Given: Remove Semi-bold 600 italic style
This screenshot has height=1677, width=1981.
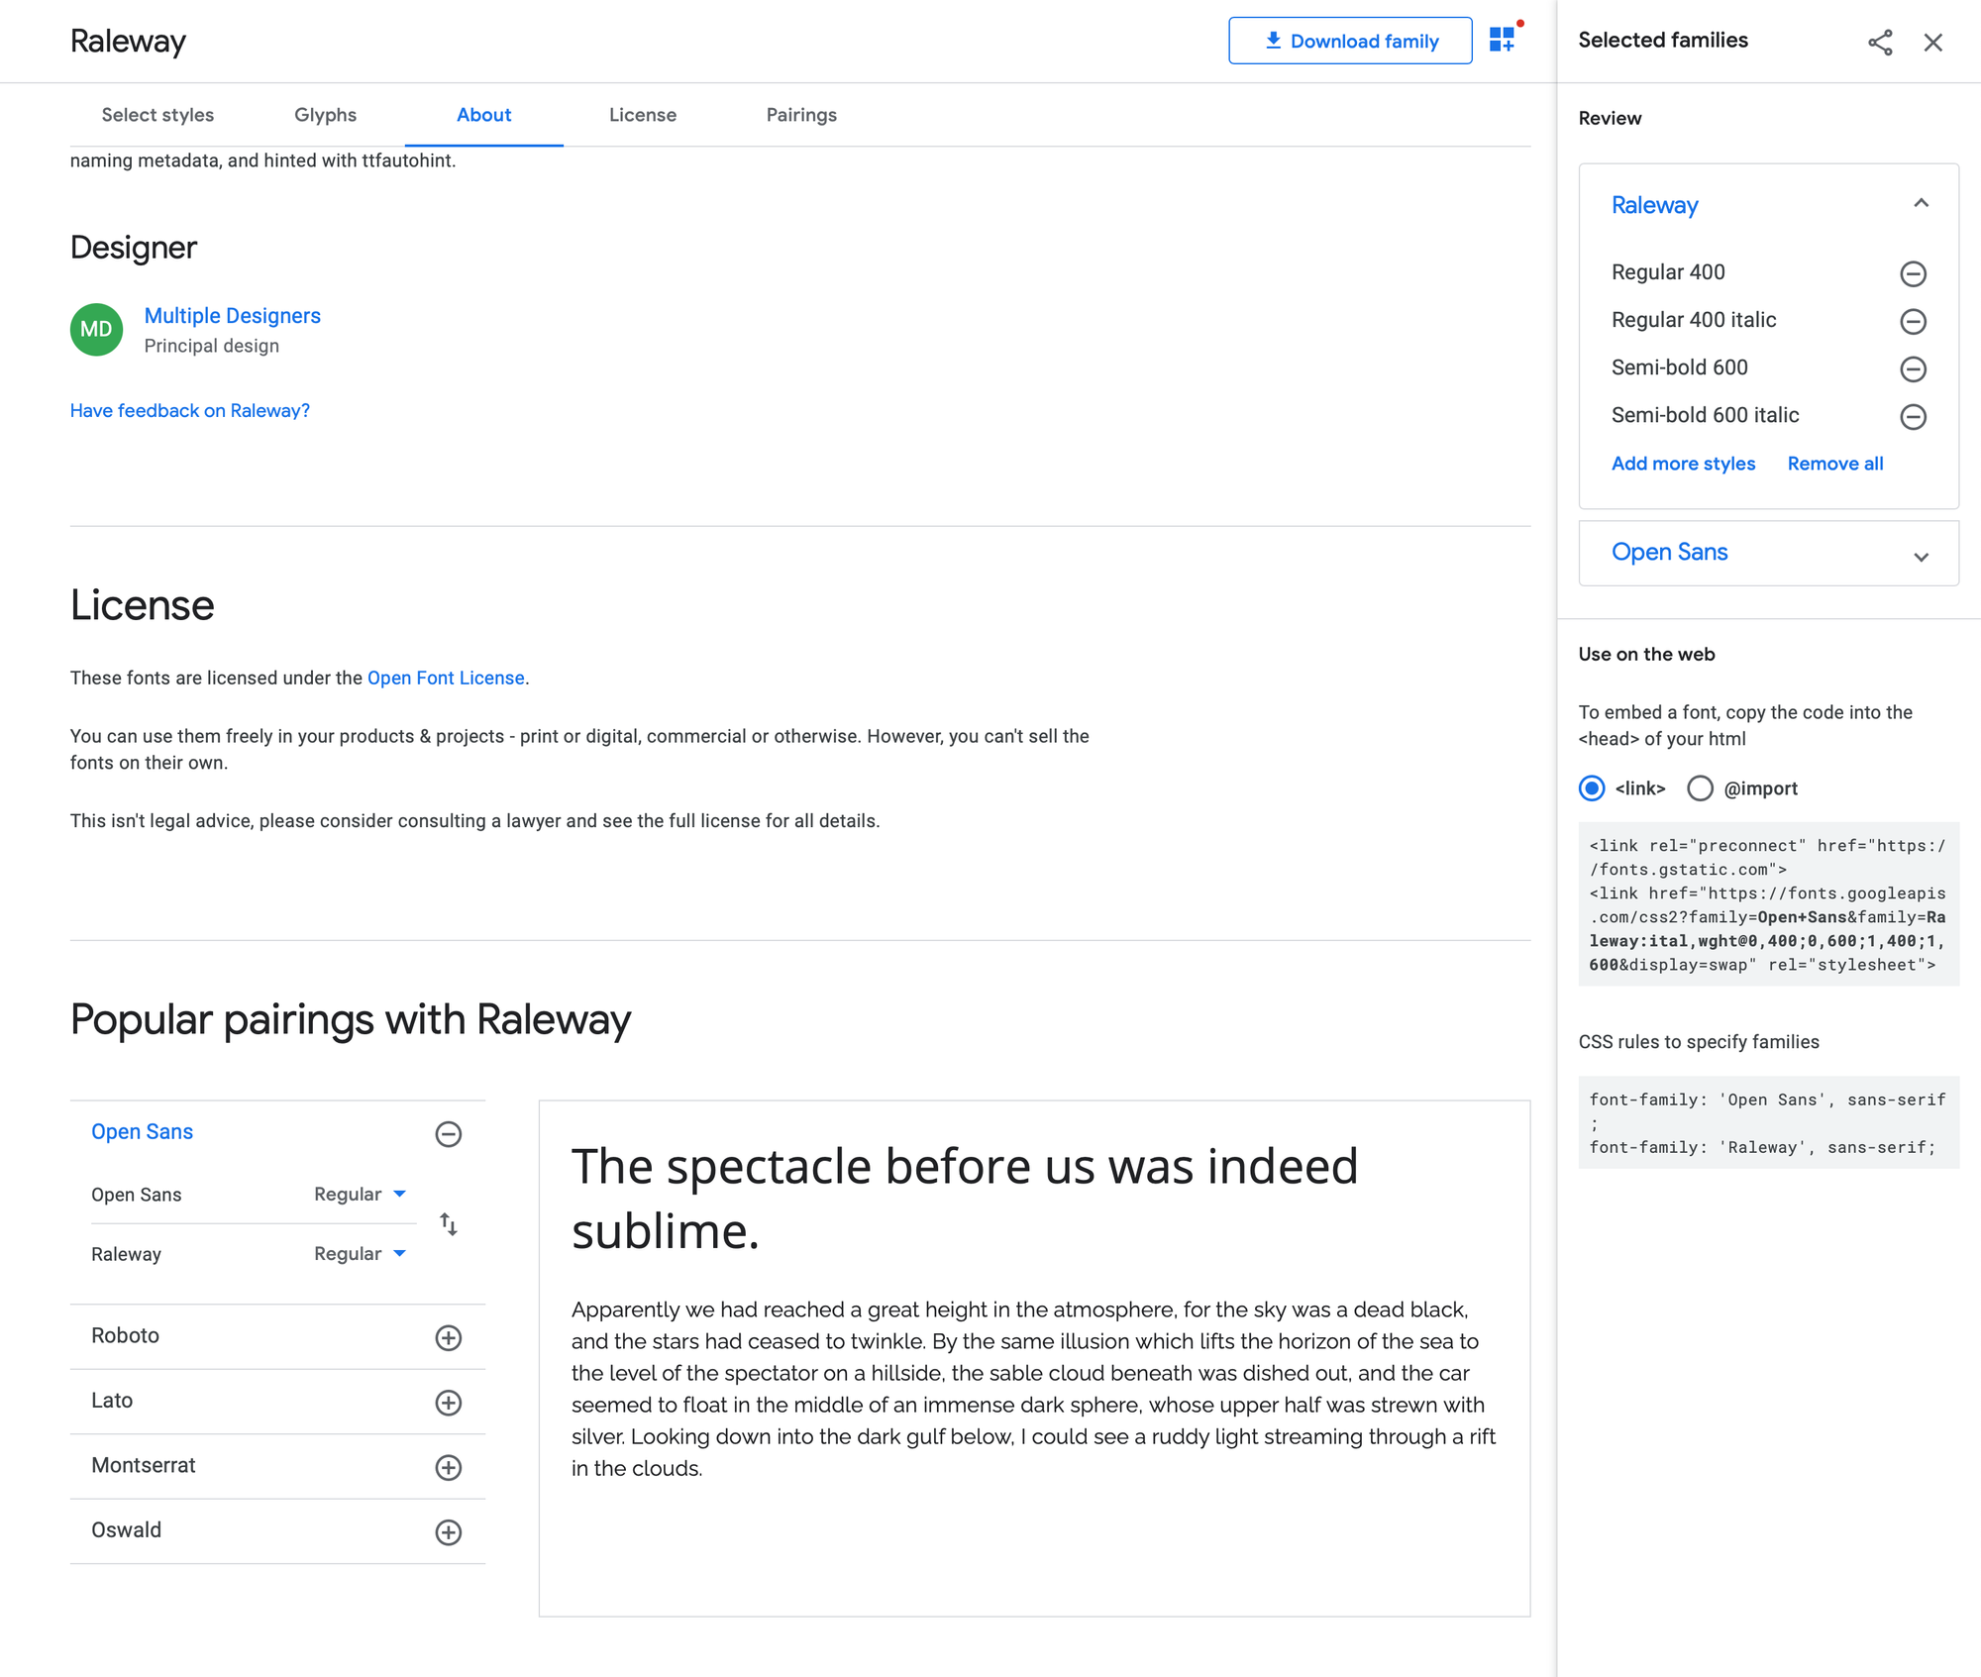Looking at the screenshot, I should (1913, 416).
